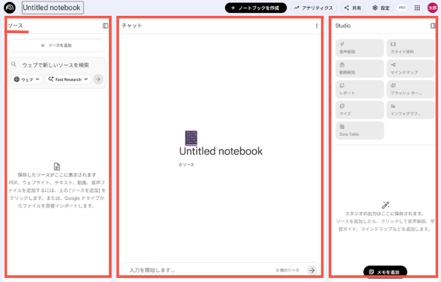The height and width of the screenshot is (282, 441).
Task: Collapse the Studio panel
Action: (433, 26)
